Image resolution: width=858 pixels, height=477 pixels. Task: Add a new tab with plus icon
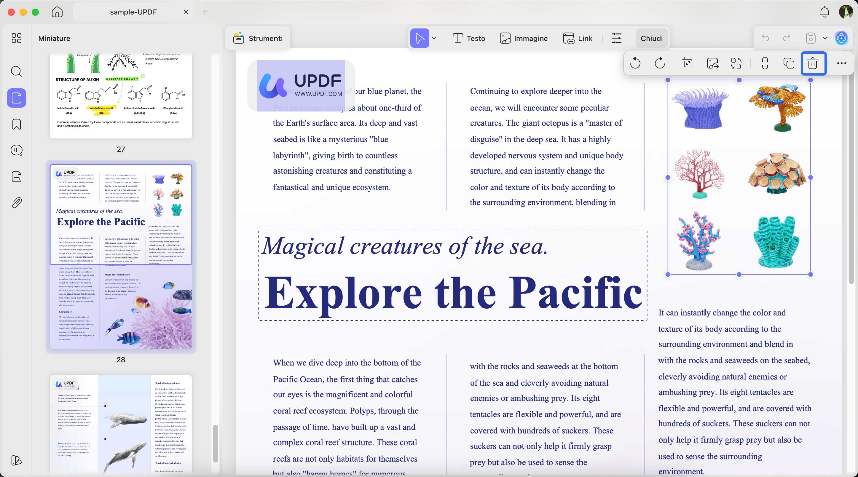205,12
